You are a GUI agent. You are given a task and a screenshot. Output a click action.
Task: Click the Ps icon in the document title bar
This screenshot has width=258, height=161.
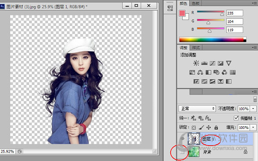(2, 7)
